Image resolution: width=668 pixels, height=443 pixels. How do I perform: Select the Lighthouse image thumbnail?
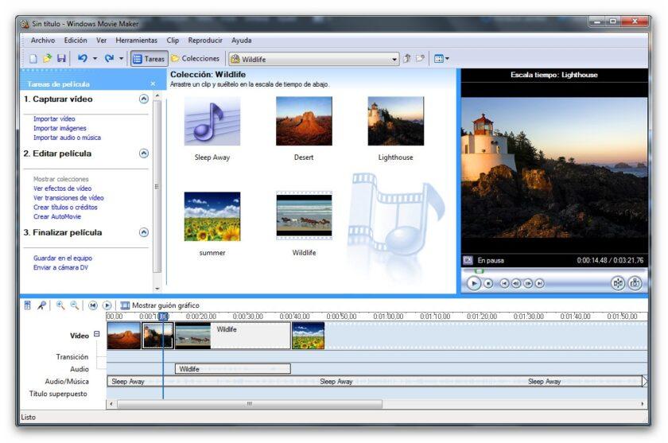click(396, 122)
